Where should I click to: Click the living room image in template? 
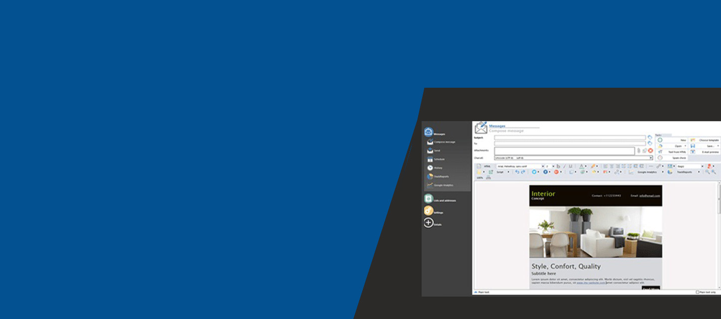(596, 232)
